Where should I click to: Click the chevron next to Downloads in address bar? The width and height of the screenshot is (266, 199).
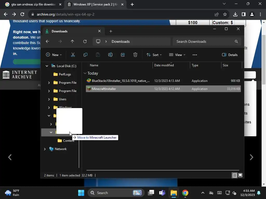click(x=106, y=41)
